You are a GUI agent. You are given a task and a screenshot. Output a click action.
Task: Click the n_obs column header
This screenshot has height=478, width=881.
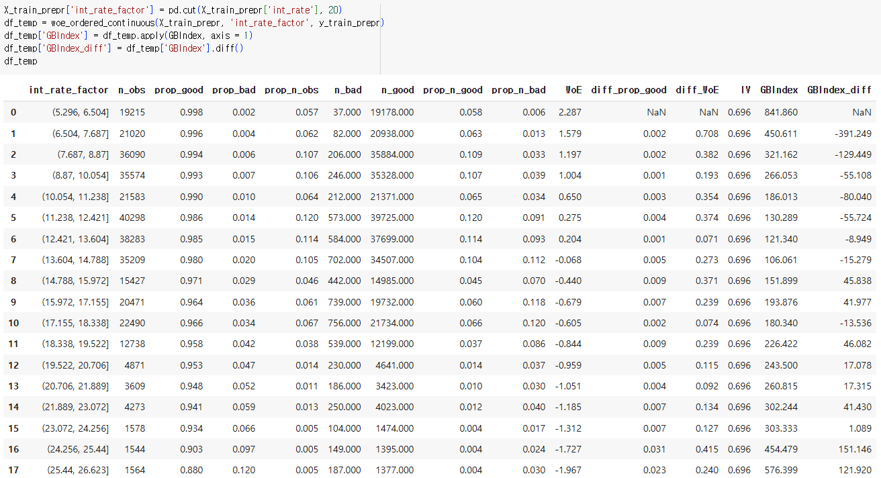(x=132, y=90)
